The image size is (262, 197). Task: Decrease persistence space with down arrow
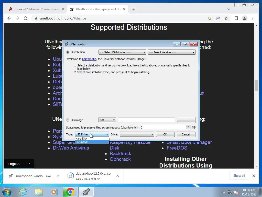[188, 129]
